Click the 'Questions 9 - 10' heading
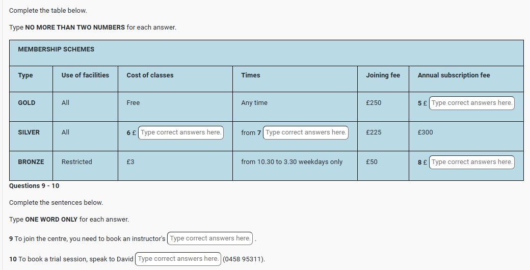530x270 pixels. click(x=34, y=186)
